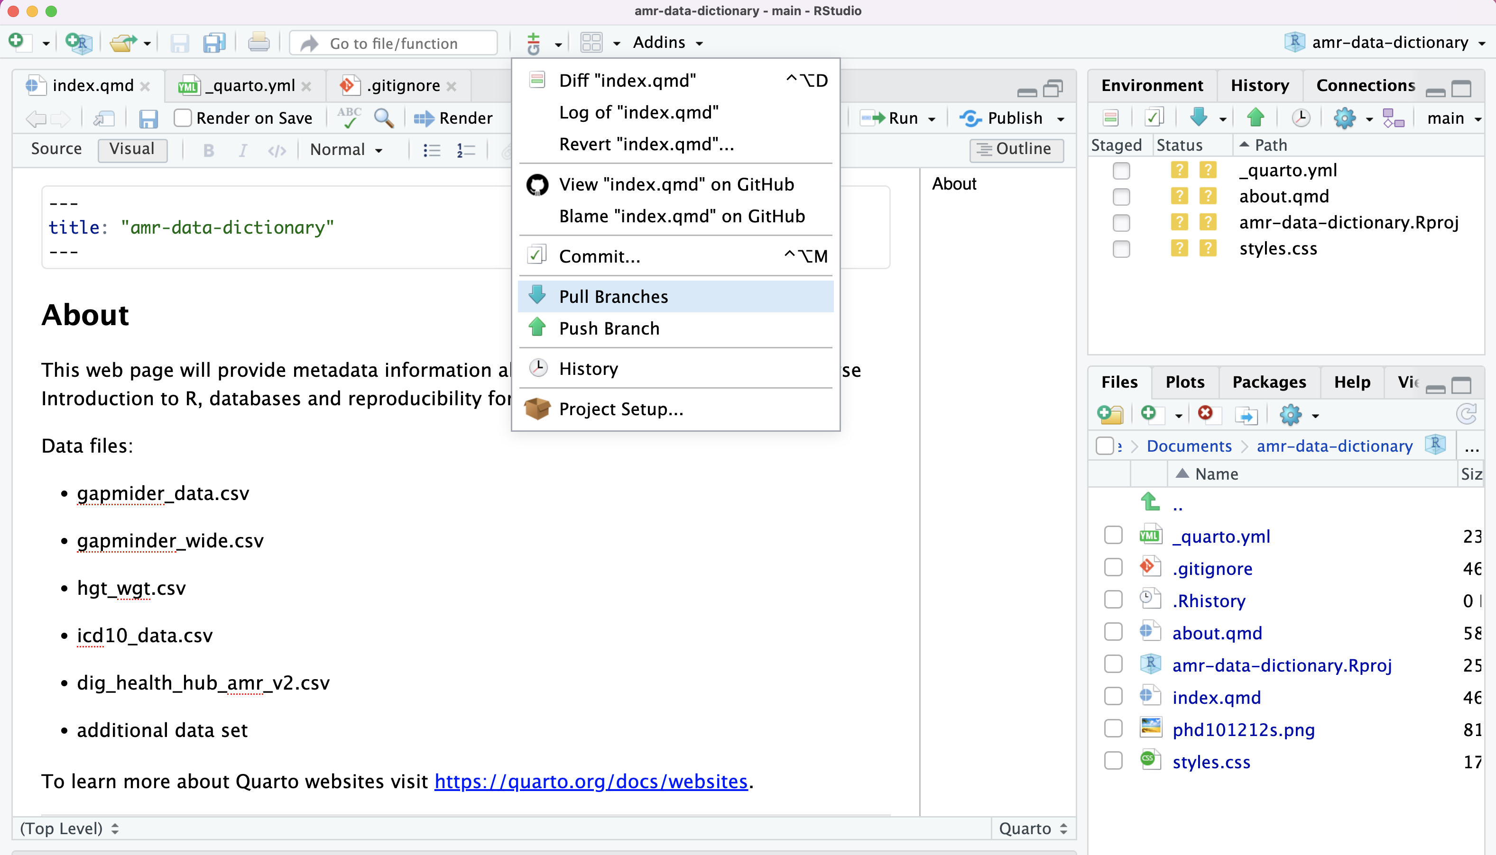Click the Bold formatting icon
1496x855 pixels.
tap(209, 150)
